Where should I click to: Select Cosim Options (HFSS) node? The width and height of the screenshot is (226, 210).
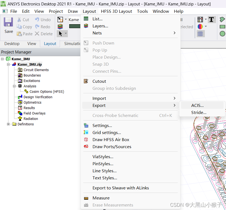(x=47, y=92)
